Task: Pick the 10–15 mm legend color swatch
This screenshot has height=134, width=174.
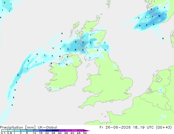Action: (x=36, y=130)
